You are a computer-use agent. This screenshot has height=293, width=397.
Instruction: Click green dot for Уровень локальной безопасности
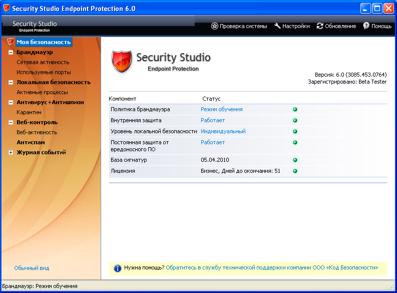pyautogui.click(x=295, y=131)
